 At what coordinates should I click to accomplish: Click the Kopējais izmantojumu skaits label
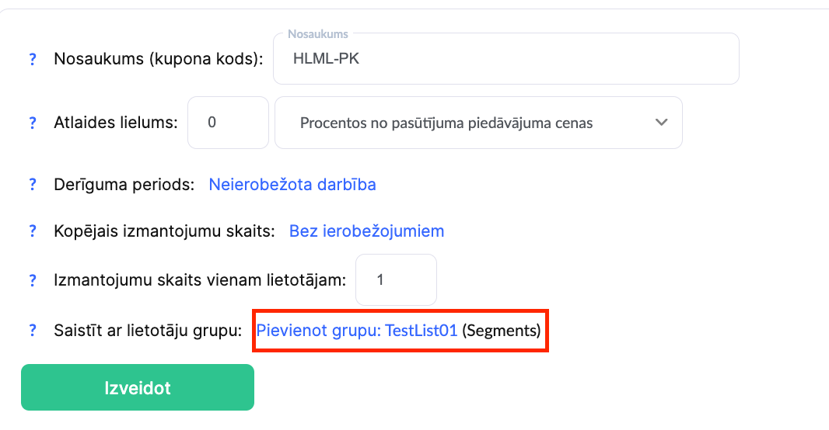[164, 231]
